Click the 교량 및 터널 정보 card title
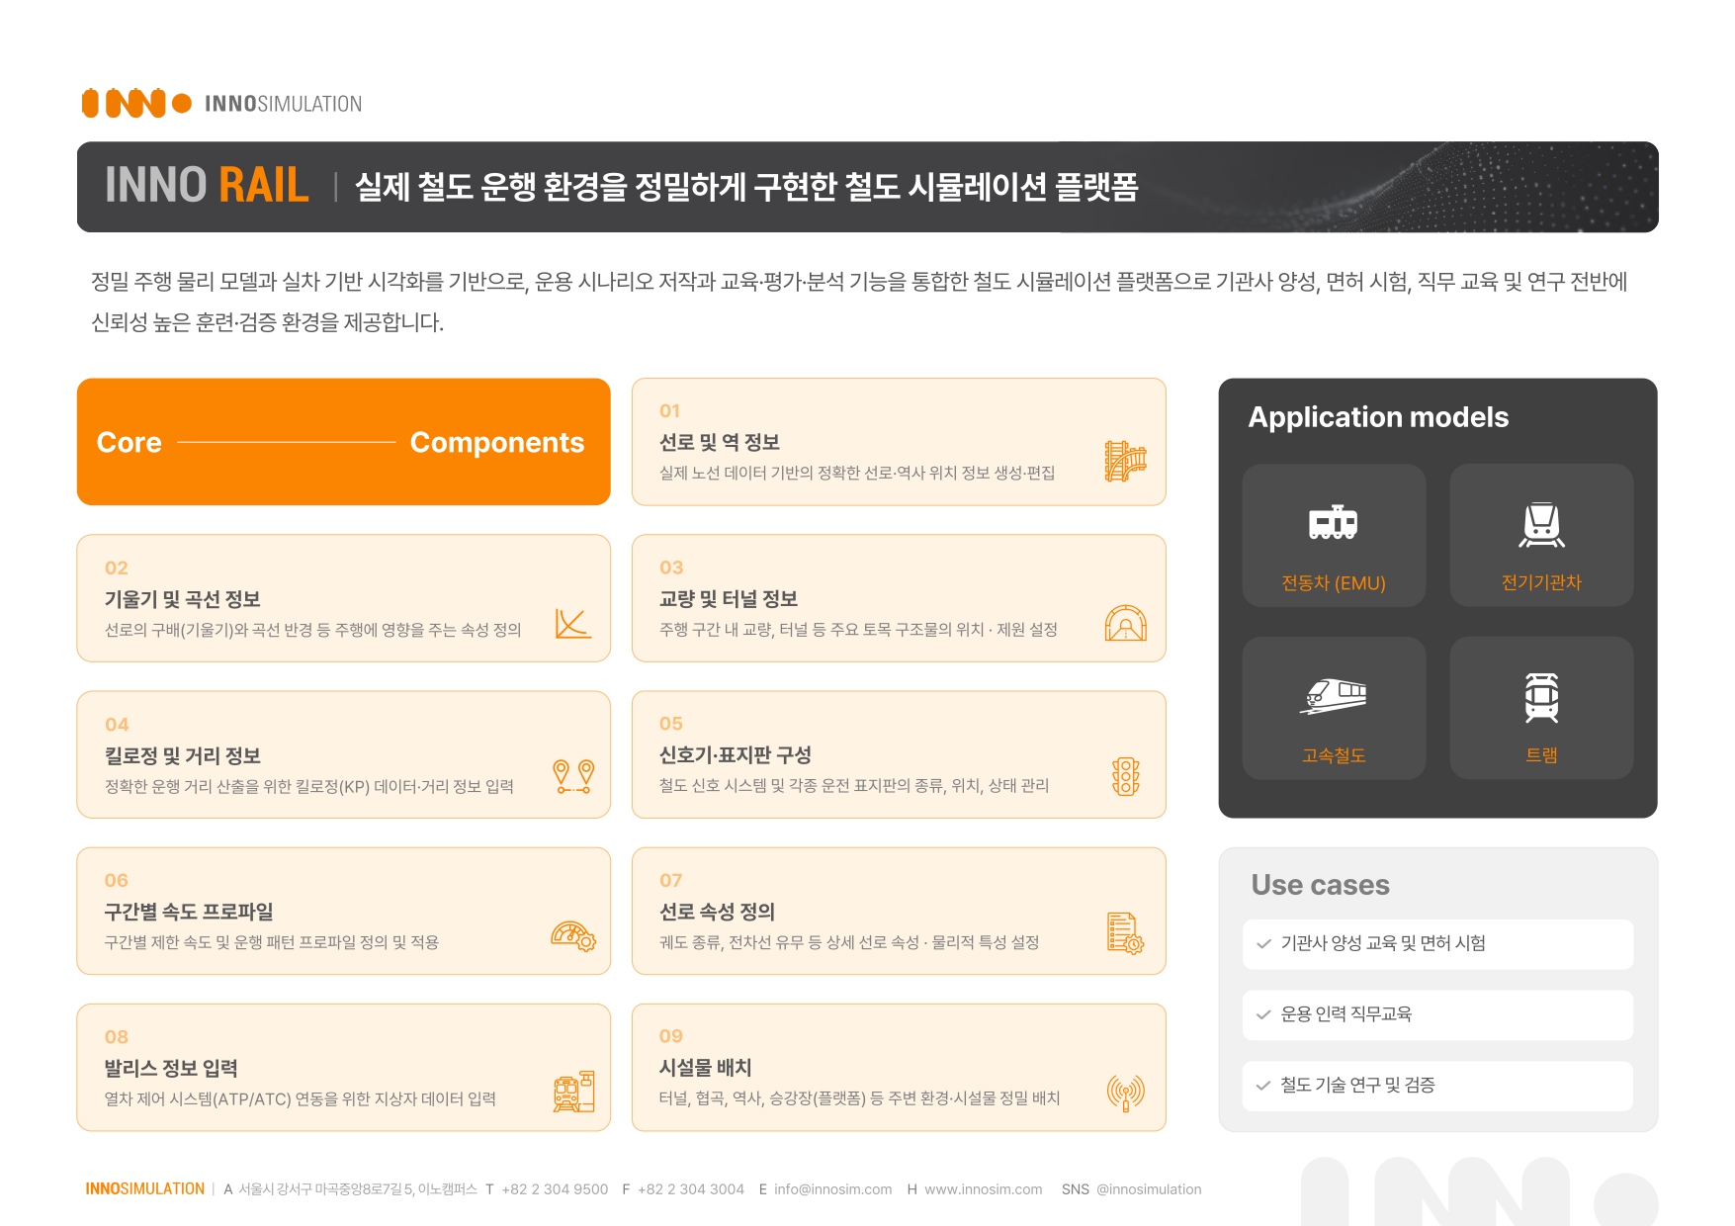Image resolution: width=1735 pixels, height=1226 pixels. 729,599
